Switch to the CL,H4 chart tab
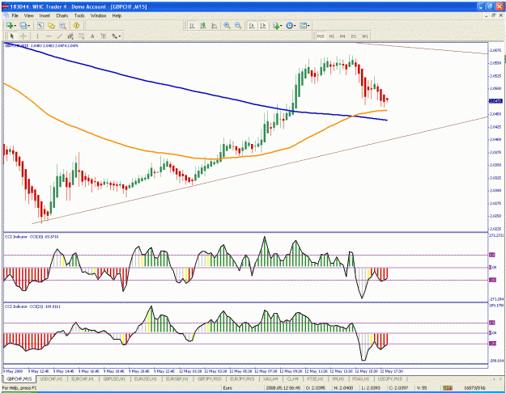The width and height of the screenshot is (506, 393). pyautogui.click(x=293, y=378)
